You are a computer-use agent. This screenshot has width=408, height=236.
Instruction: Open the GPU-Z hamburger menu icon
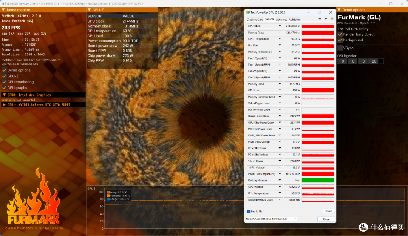point(332,19)
